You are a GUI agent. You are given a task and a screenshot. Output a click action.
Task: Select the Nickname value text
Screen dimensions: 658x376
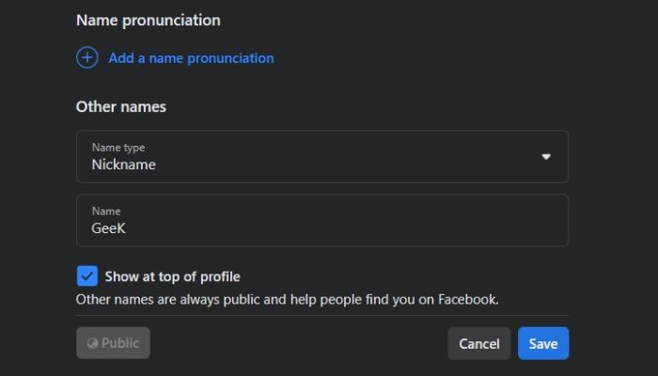tap(123, 164)
